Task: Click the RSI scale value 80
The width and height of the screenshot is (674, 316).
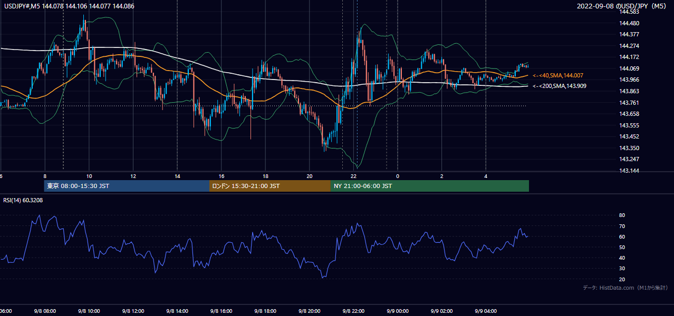Action: [622, 215]
